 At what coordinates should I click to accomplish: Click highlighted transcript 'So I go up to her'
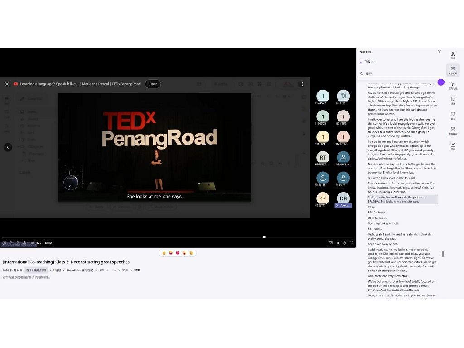coord(403,199)
